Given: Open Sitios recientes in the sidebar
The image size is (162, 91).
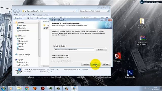Looking at the screenshot, I should 24,31.
